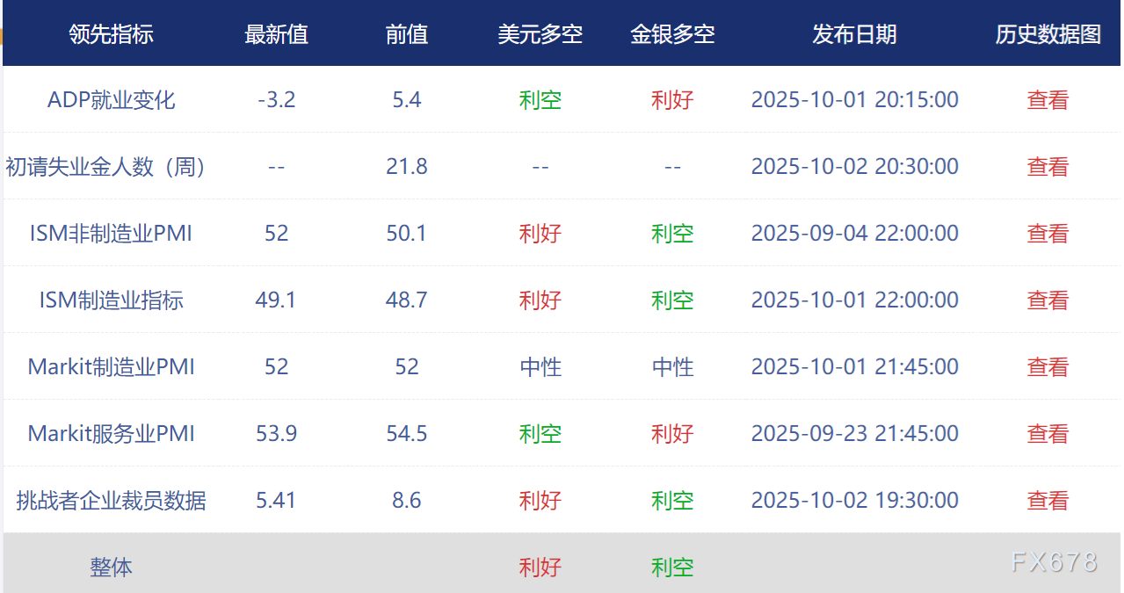Click the 历史数据图 column header
The width and height of the screenshot is (1124, 593).
point(1048,34)
